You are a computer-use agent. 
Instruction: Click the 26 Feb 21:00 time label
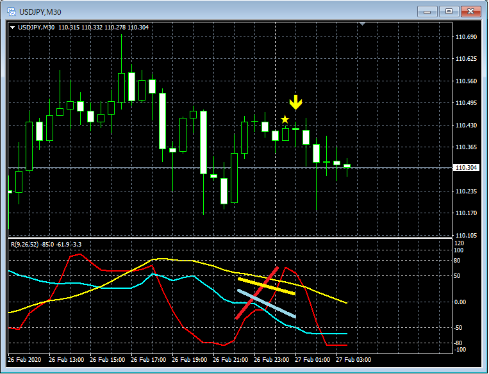point(231,360)
